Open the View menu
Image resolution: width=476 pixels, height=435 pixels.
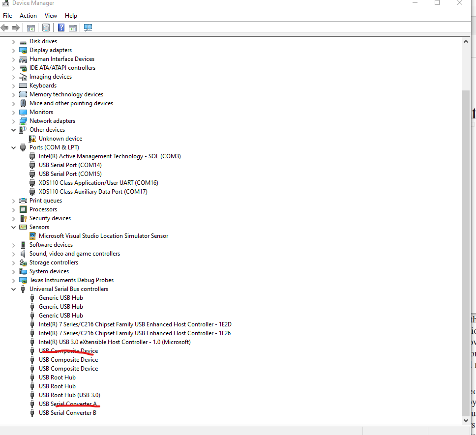click(x=51, y=16)
